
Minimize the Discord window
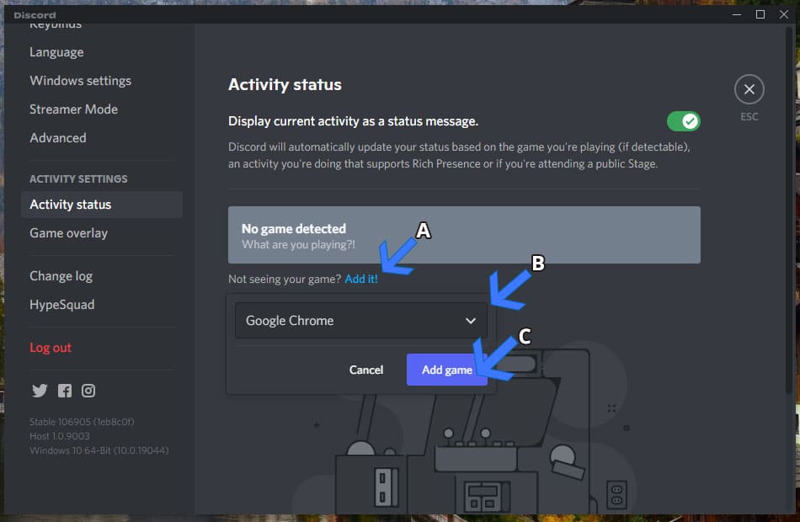point(736,14)
